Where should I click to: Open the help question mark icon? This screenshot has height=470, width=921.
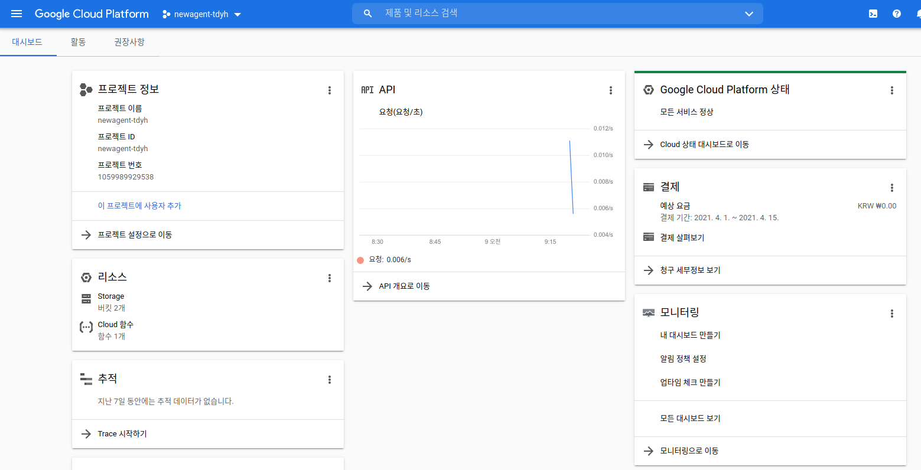897,14
